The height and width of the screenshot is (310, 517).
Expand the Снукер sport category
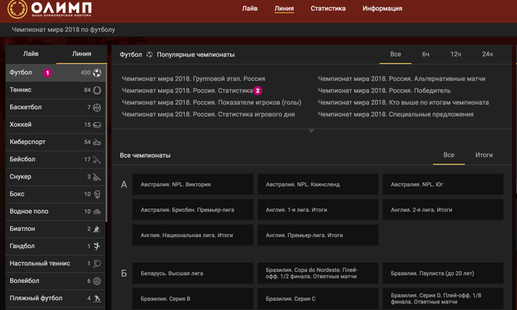(x=47, y=177)
